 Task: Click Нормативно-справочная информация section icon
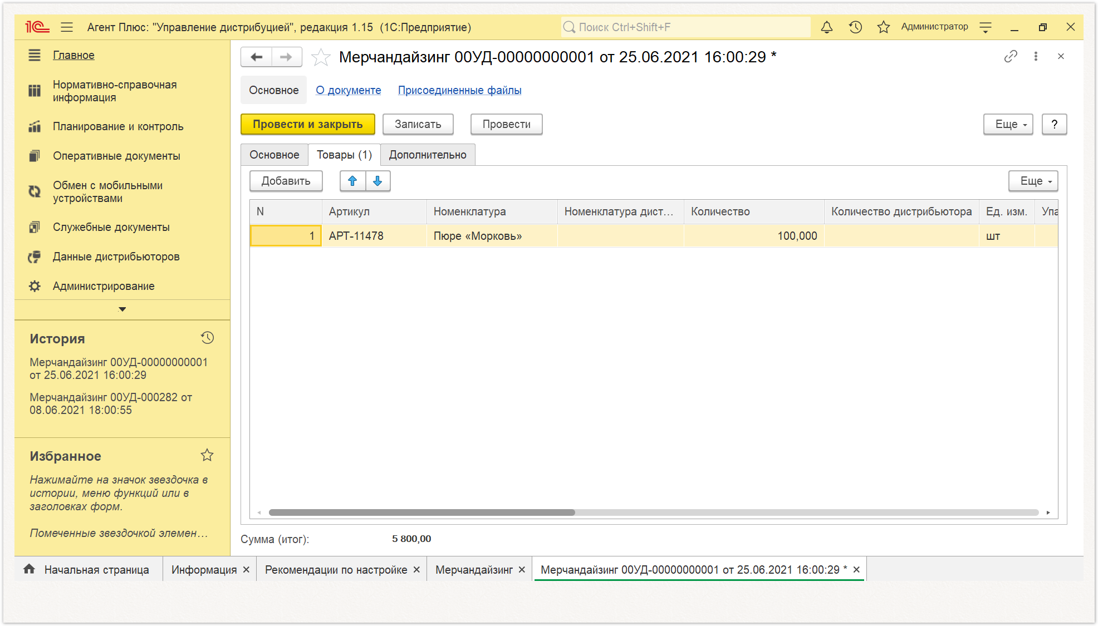[x=35, y=91]
